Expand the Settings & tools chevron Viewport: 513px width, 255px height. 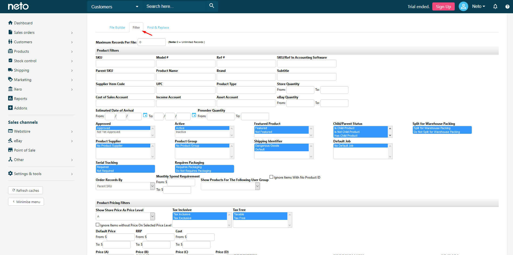point(72,174)
